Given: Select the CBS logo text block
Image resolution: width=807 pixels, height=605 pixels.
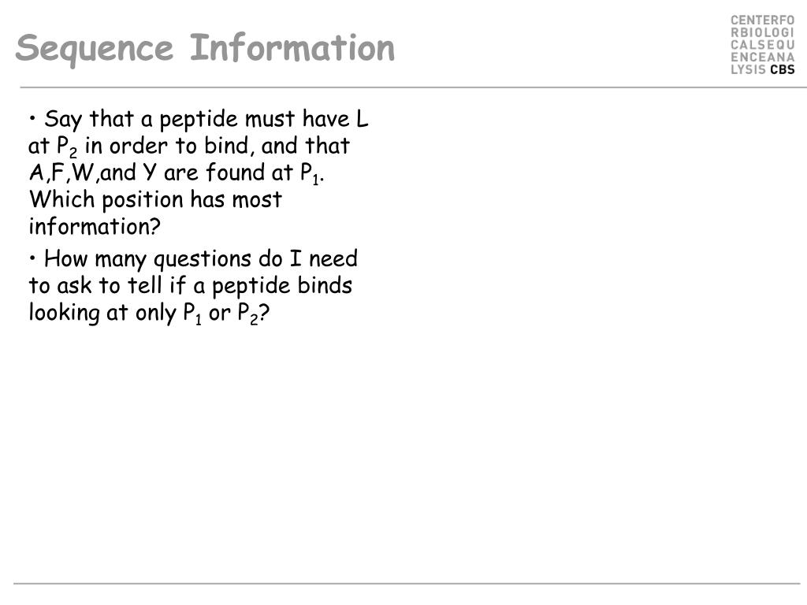Looking at the screenshot, I should pyautogui.click(x=763, y=45).
